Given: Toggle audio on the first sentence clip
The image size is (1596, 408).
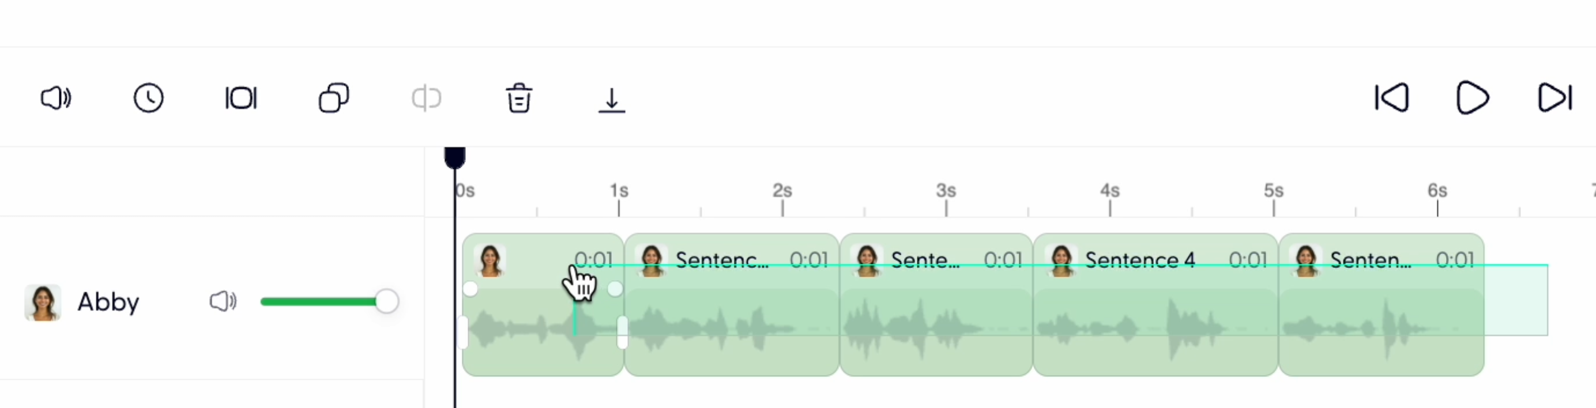Looking at the screenshot, I should [490, 260].
